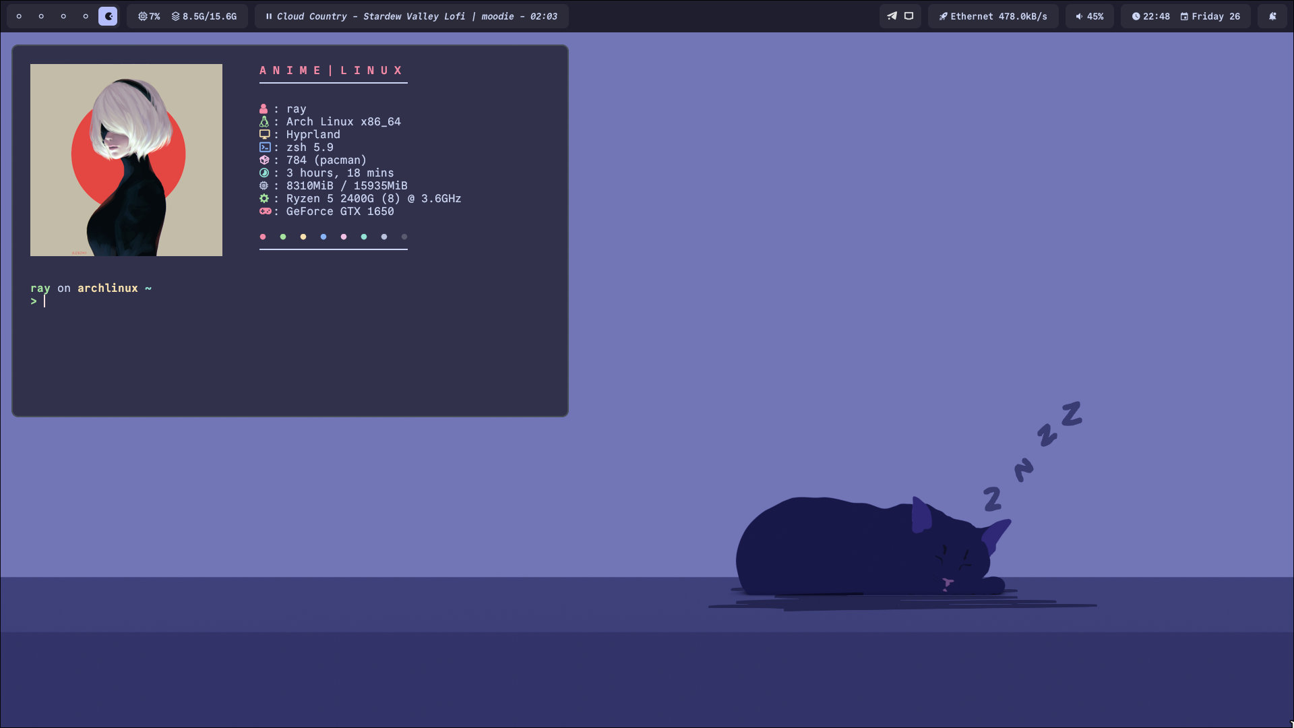Click the 22:48 clock
The height and width of the screenshot is (728, 1294).
coord(1150,16)
